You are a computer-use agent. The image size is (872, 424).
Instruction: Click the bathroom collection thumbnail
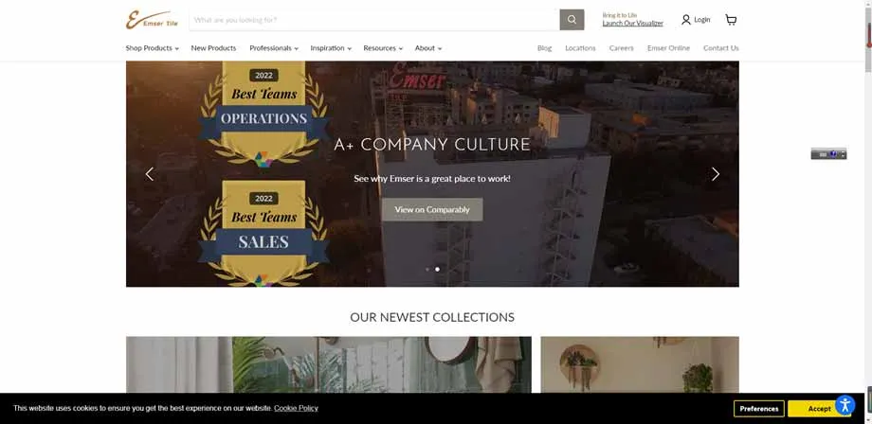pyautogui.click(x=329, y=364)
